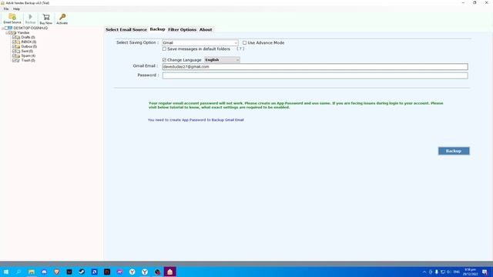493x277 pixels.
Task: Select the Yandex account label
Action: click(x=23, y=32)
